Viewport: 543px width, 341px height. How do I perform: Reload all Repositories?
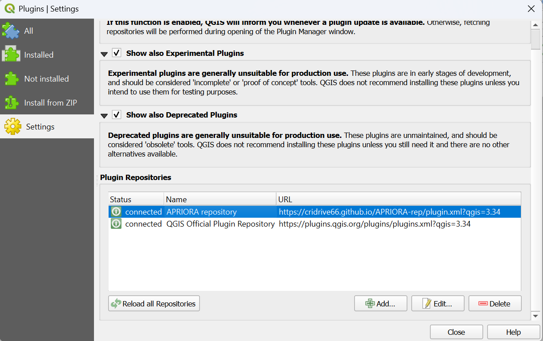tap(154, 304)
